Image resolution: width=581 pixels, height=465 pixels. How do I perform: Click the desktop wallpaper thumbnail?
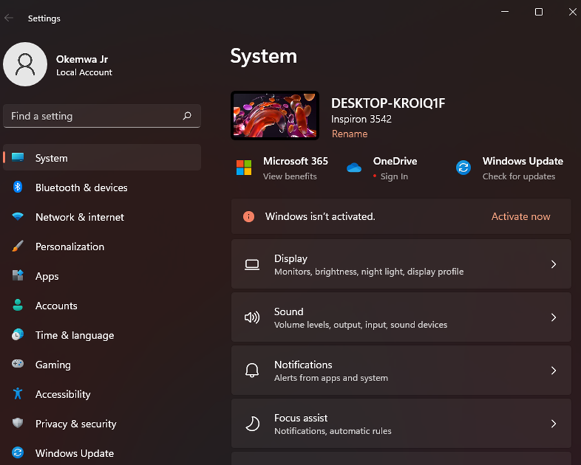click(274, 114)
